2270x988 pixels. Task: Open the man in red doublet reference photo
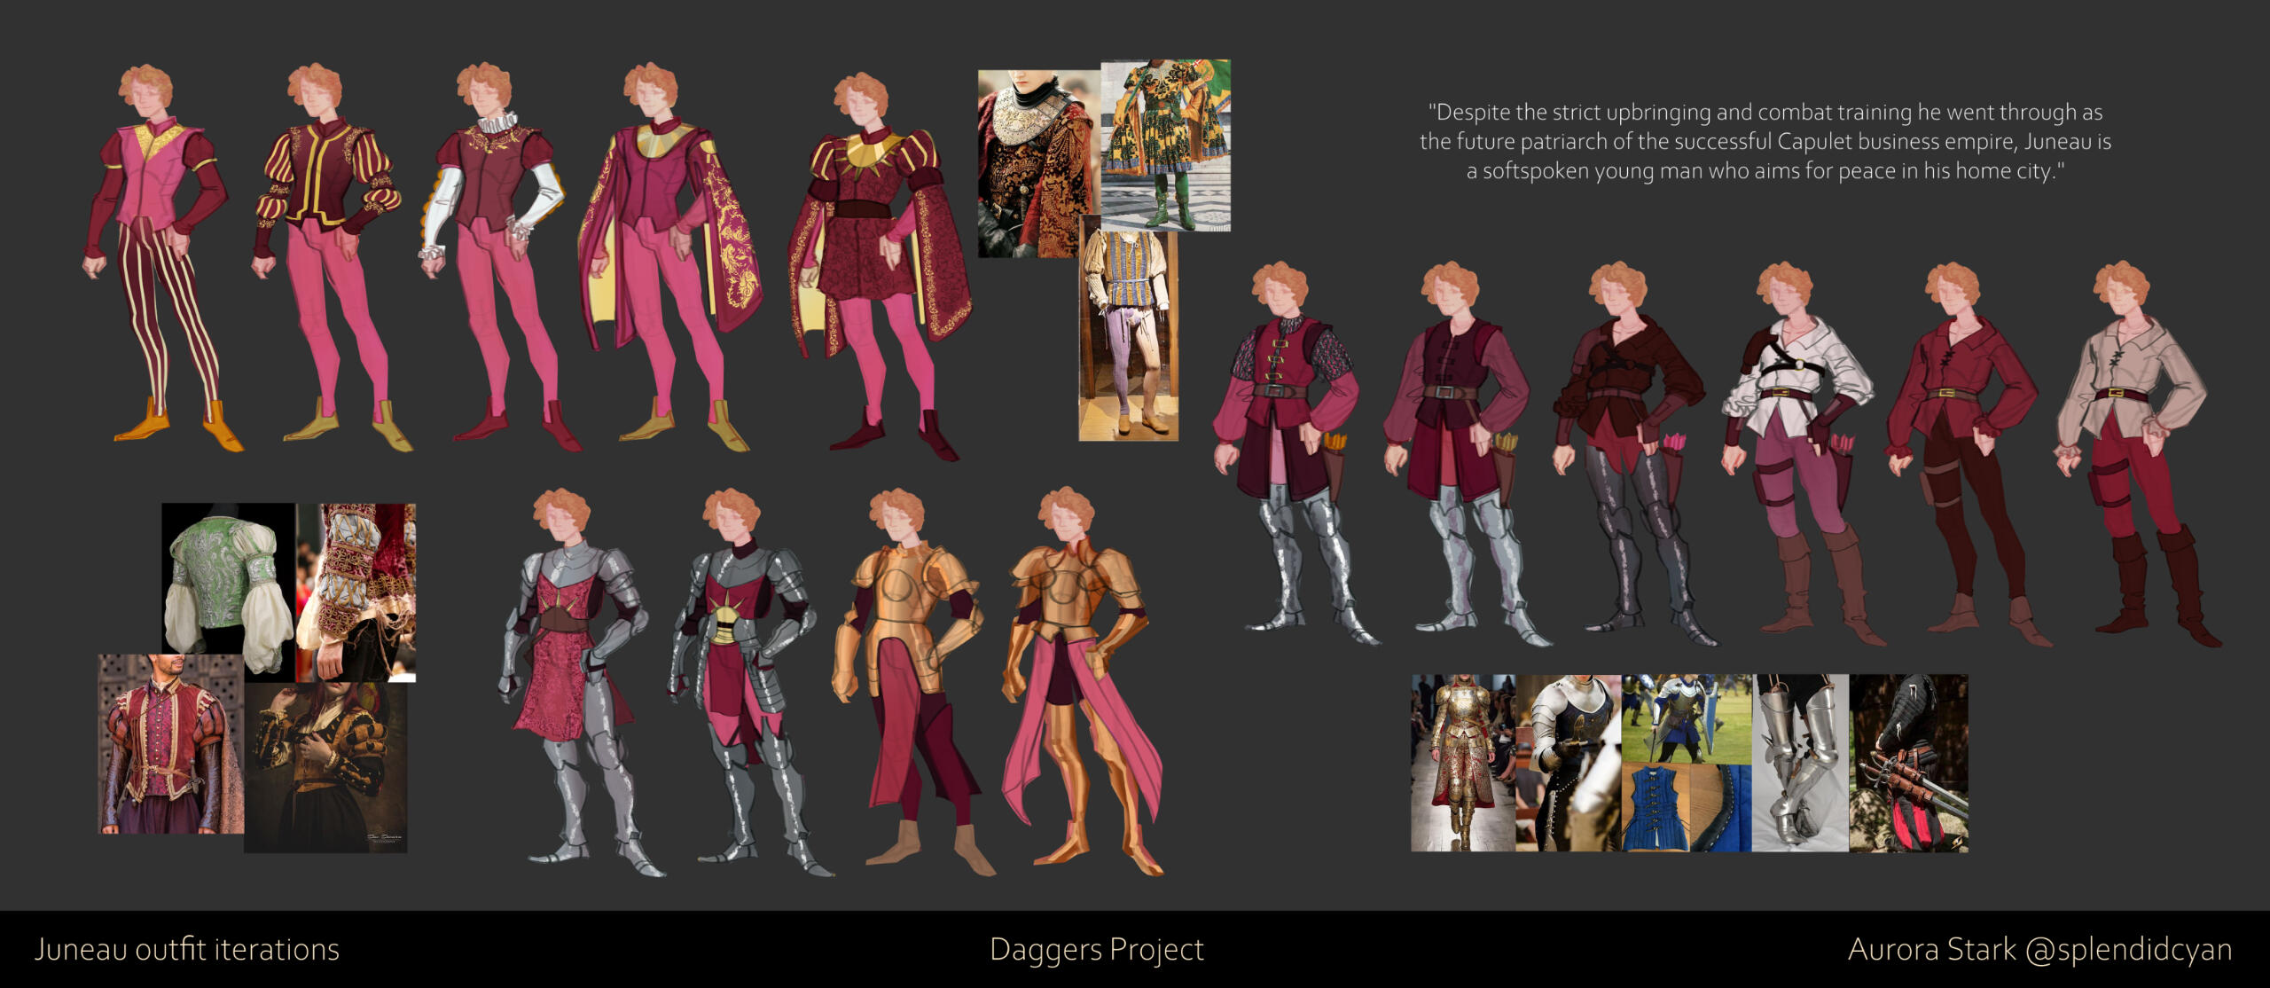click(x=170, y=743)
